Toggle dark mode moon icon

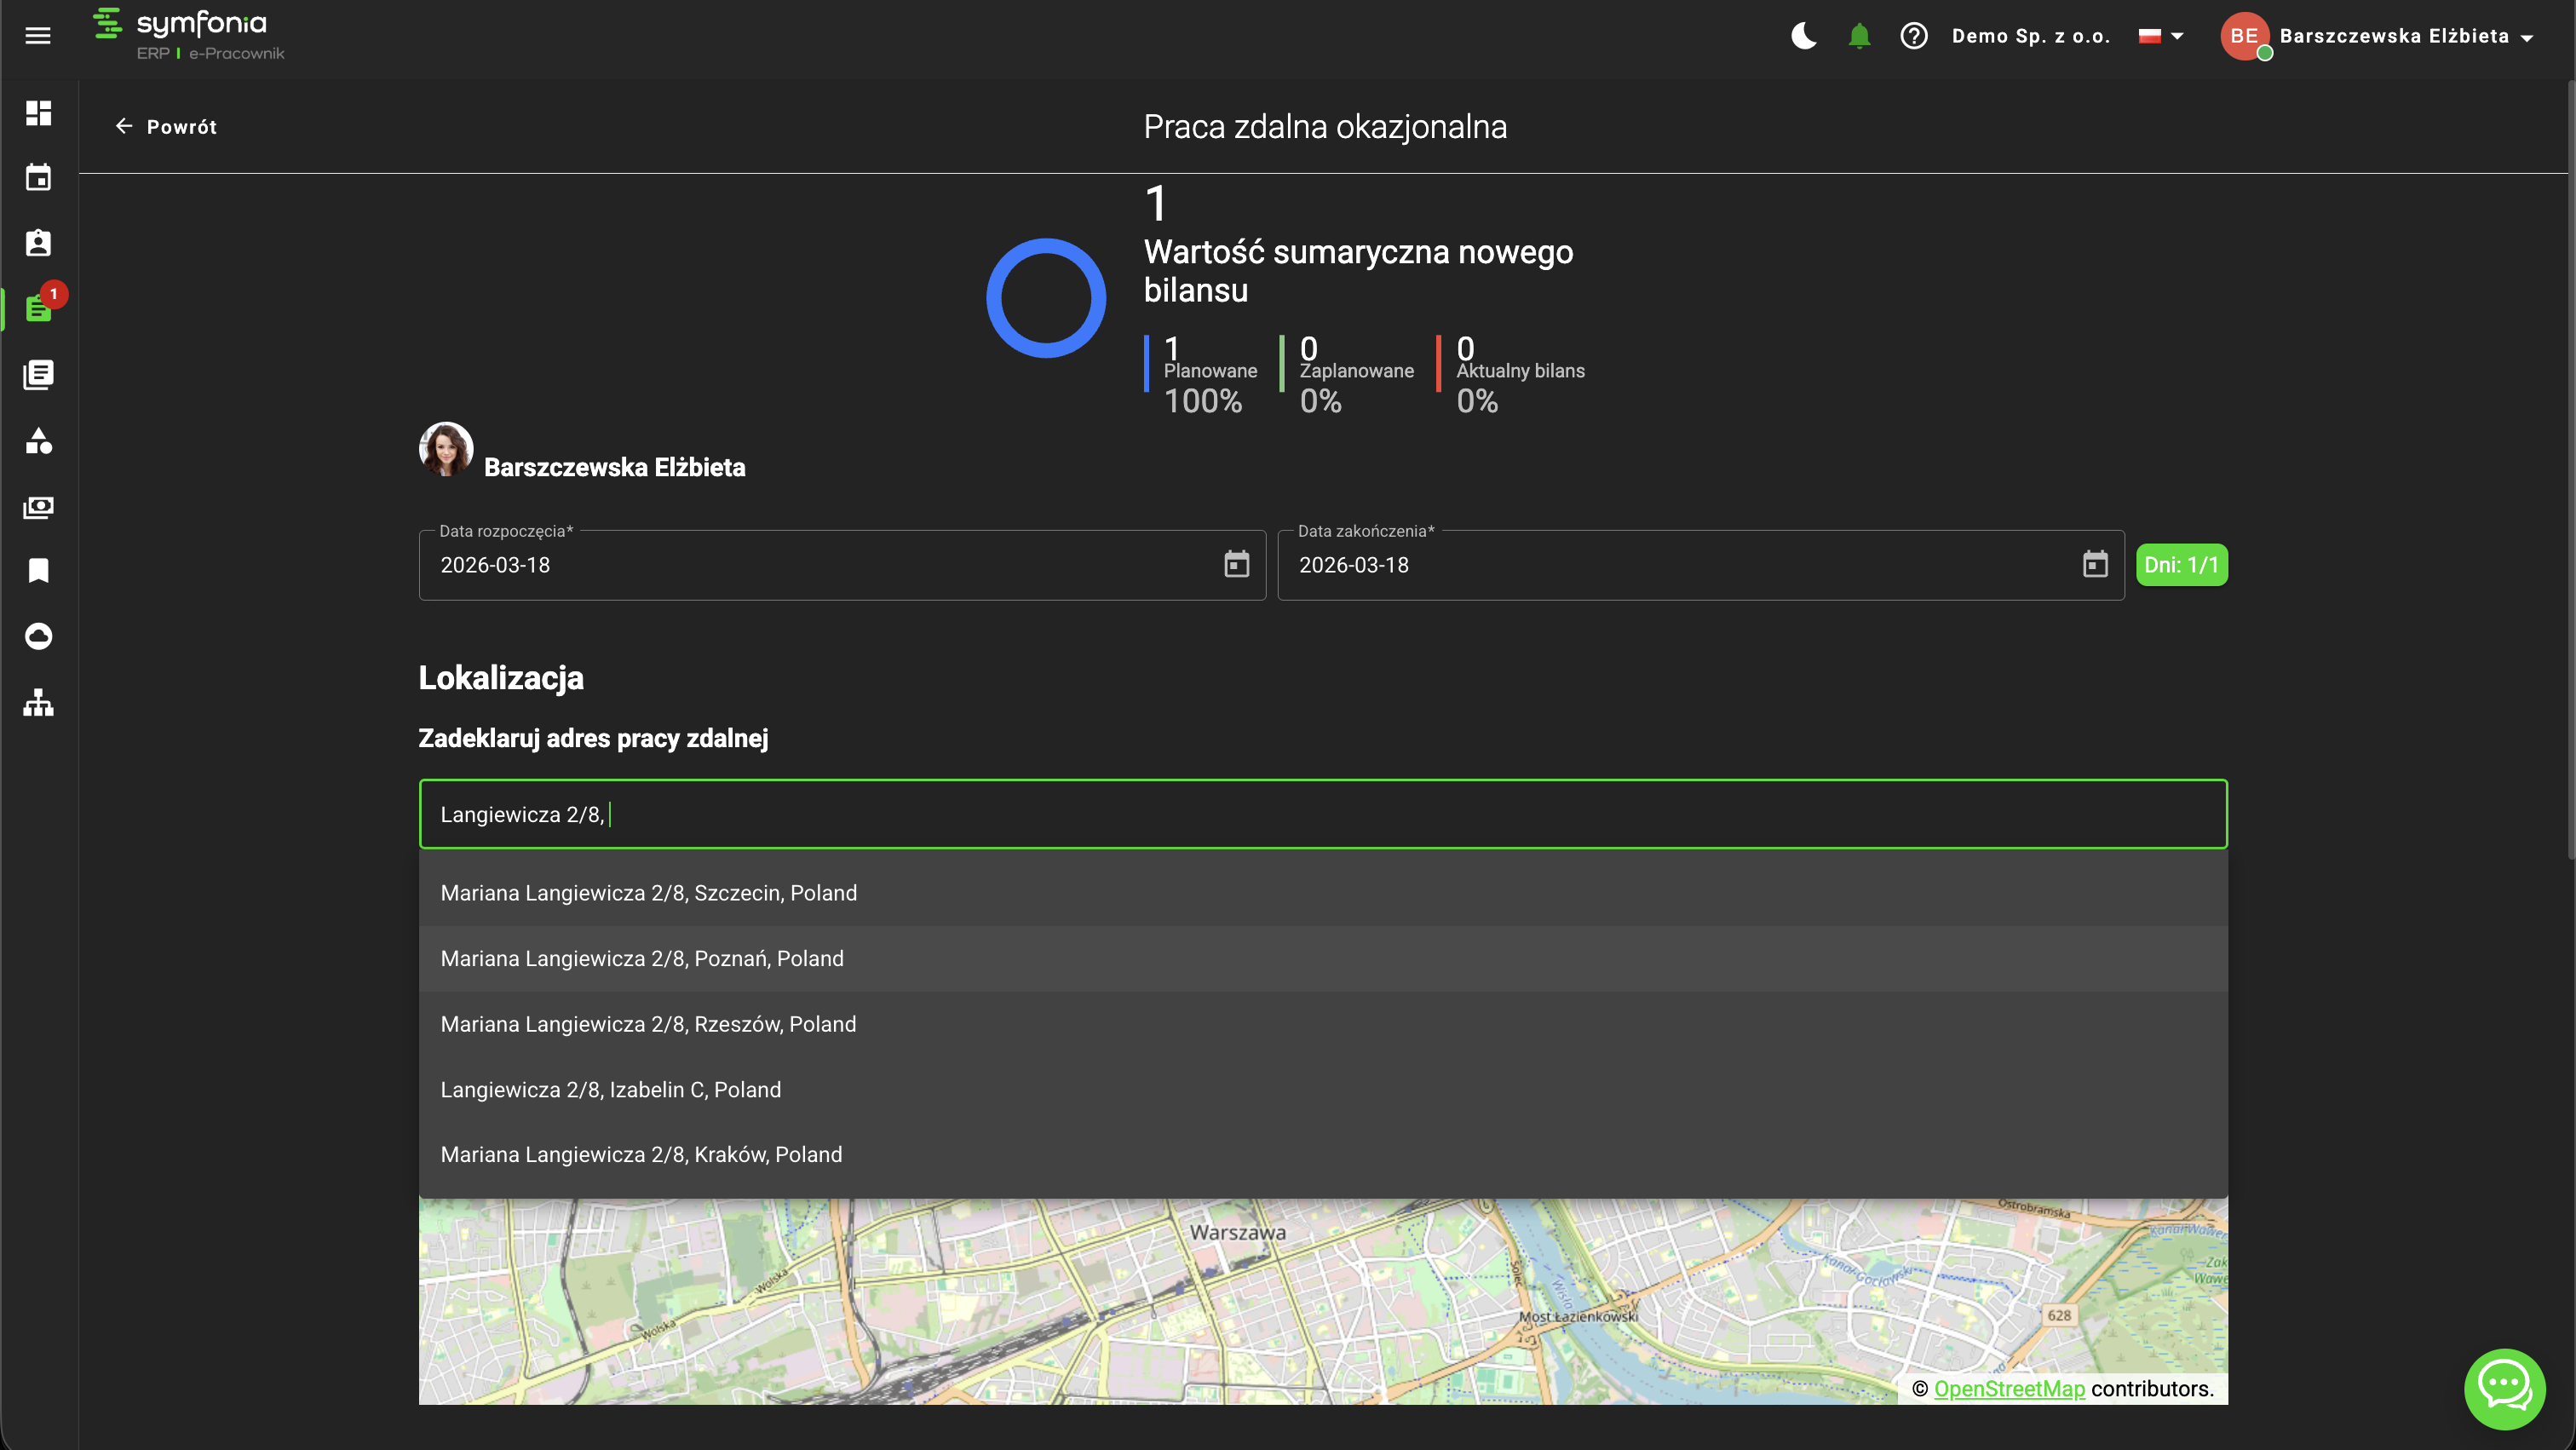(x=1803, y=36)
